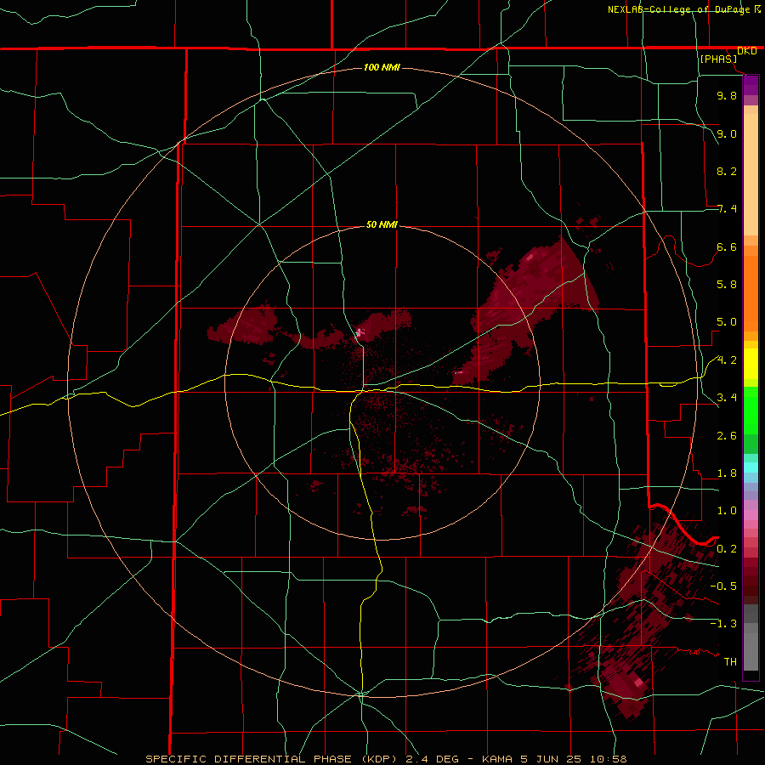The width and height of the screenshot is (765, 765).
Task: Click the Specific Differential Phase caption at the bottom
Action: tap(386, 759)
